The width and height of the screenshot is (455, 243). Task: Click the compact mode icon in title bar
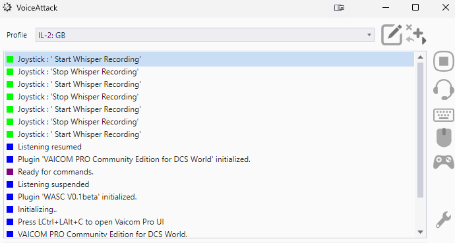coord(339,7)
